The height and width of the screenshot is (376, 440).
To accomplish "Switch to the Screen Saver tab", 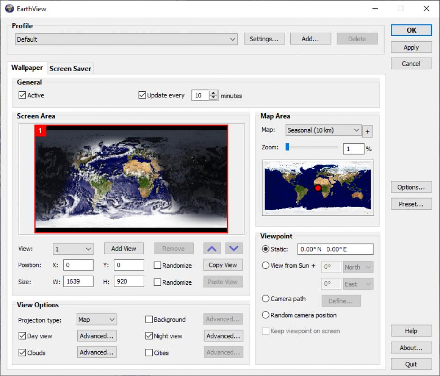I will click(x=70, y=68).
